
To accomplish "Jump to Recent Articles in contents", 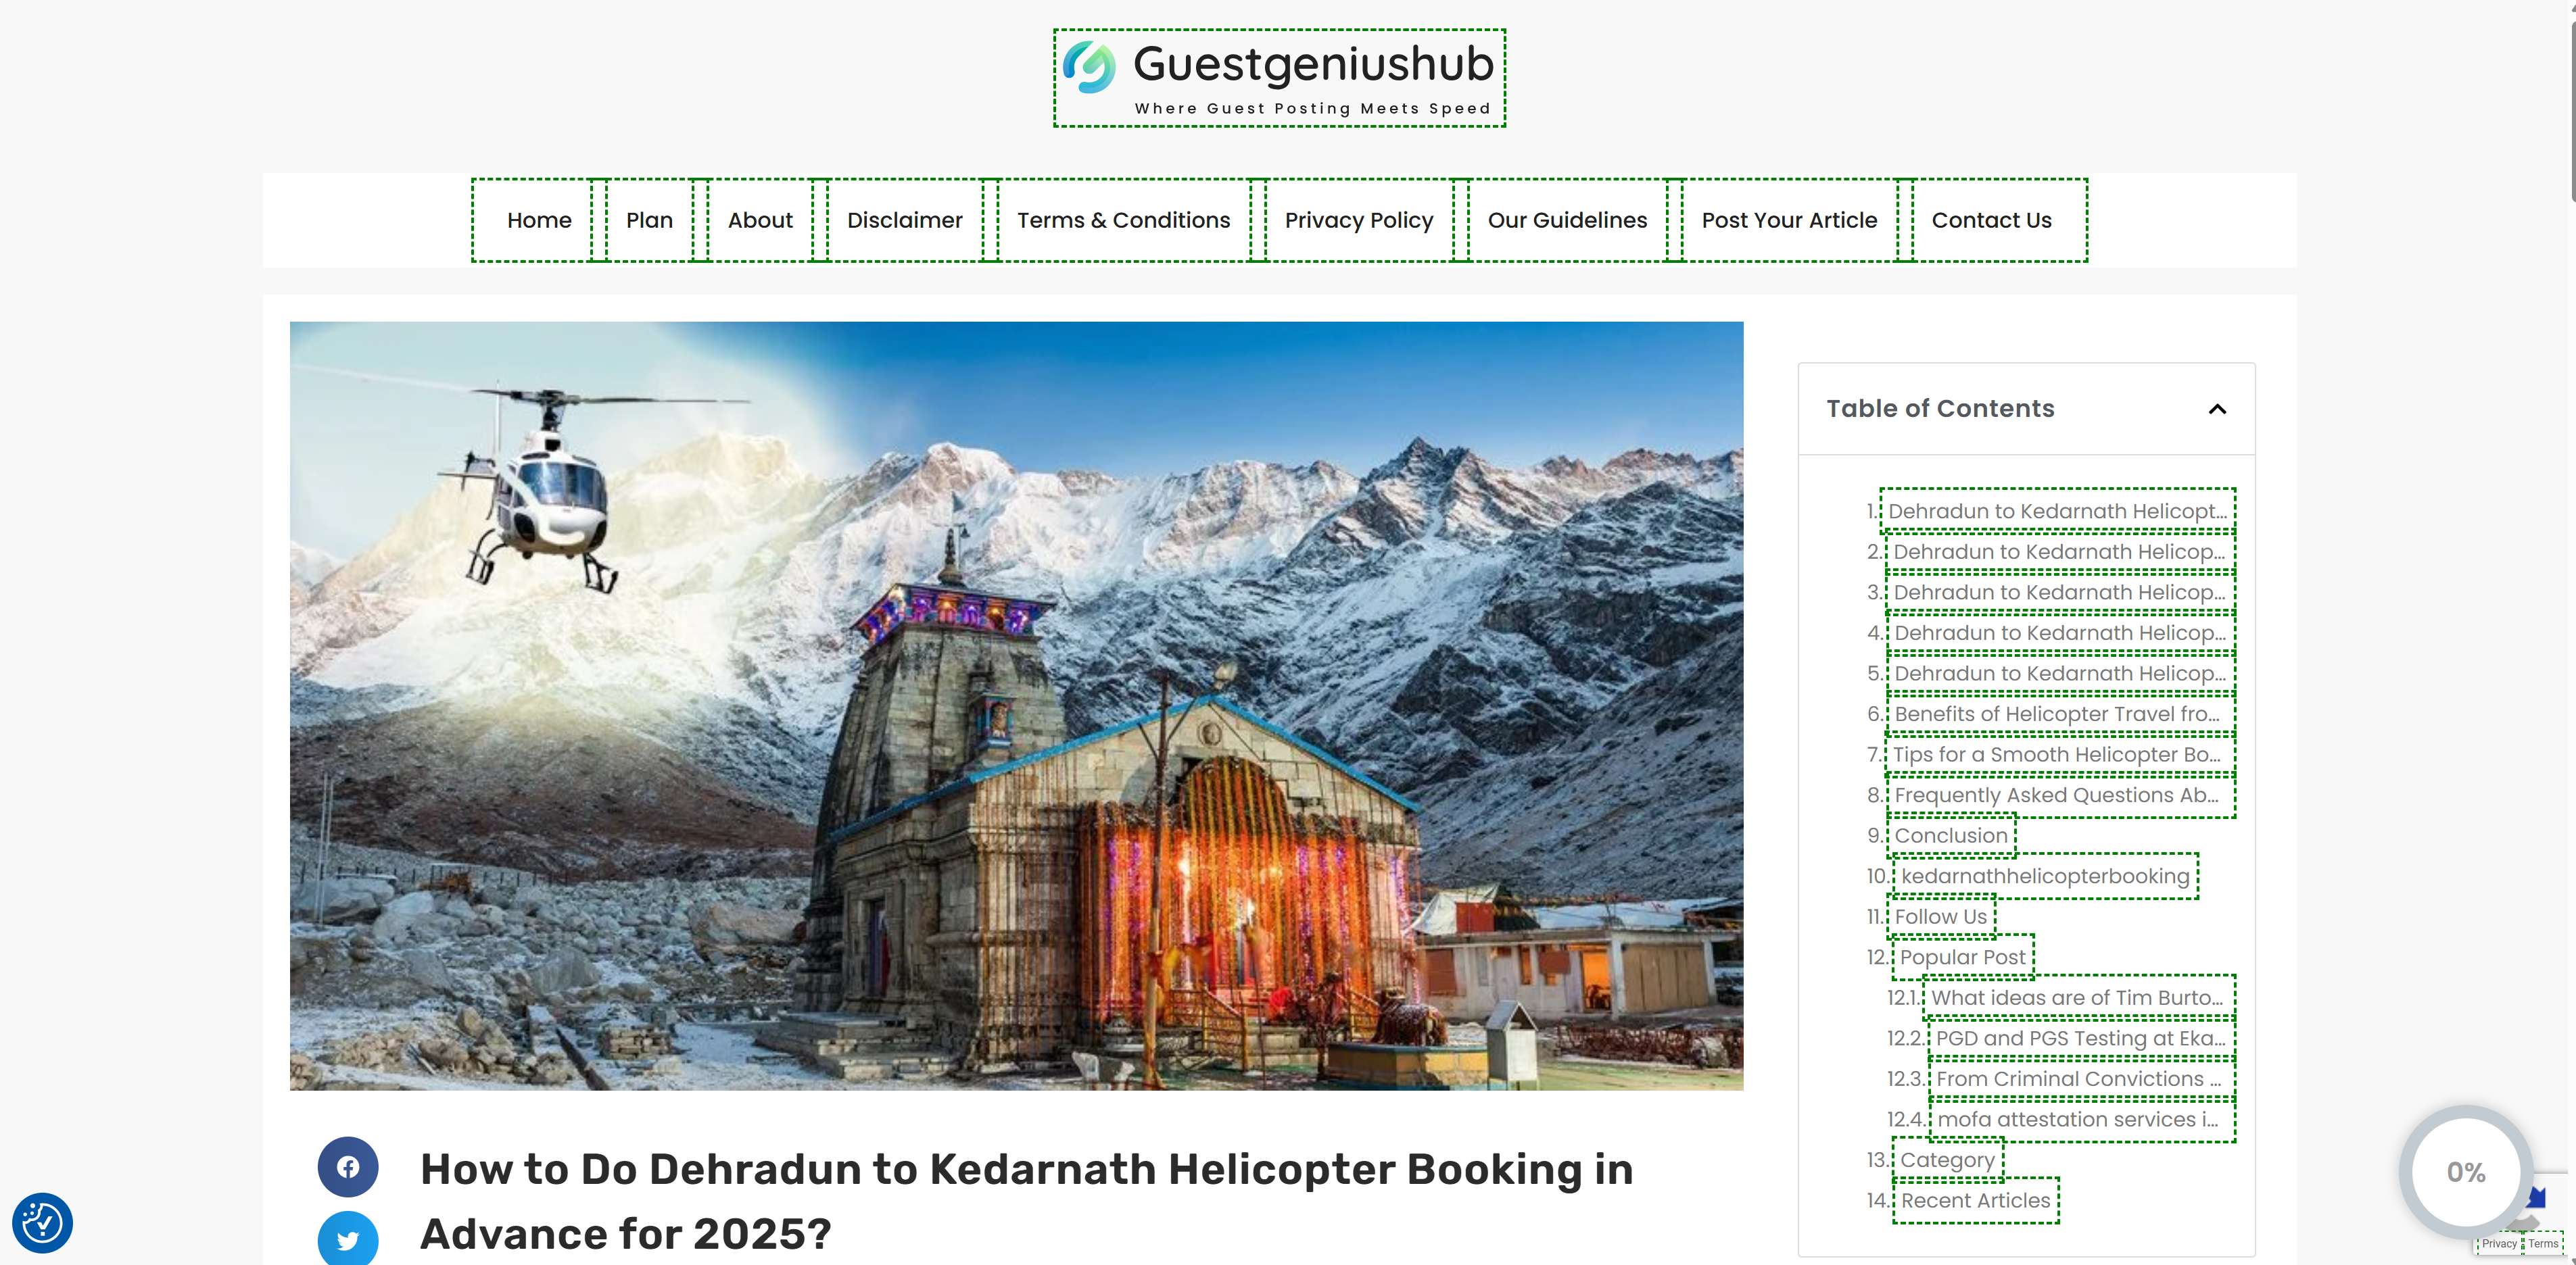I will (1975, 1200).
